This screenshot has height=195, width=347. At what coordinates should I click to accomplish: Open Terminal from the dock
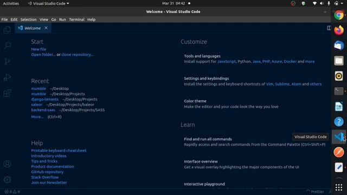click(x=339, y=91)
